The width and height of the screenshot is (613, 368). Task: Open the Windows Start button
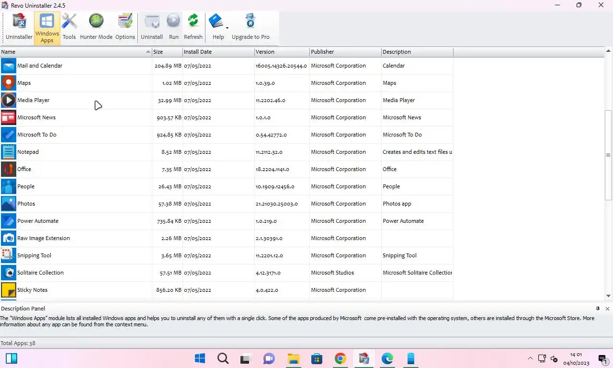200,358
